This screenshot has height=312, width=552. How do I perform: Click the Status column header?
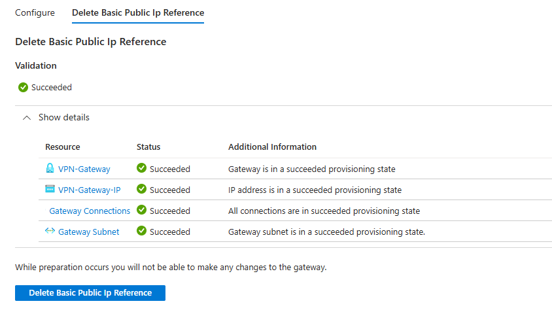148,147
